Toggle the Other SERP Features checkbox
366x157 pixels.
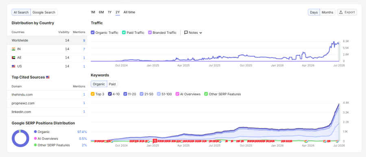tap(206, 94)
